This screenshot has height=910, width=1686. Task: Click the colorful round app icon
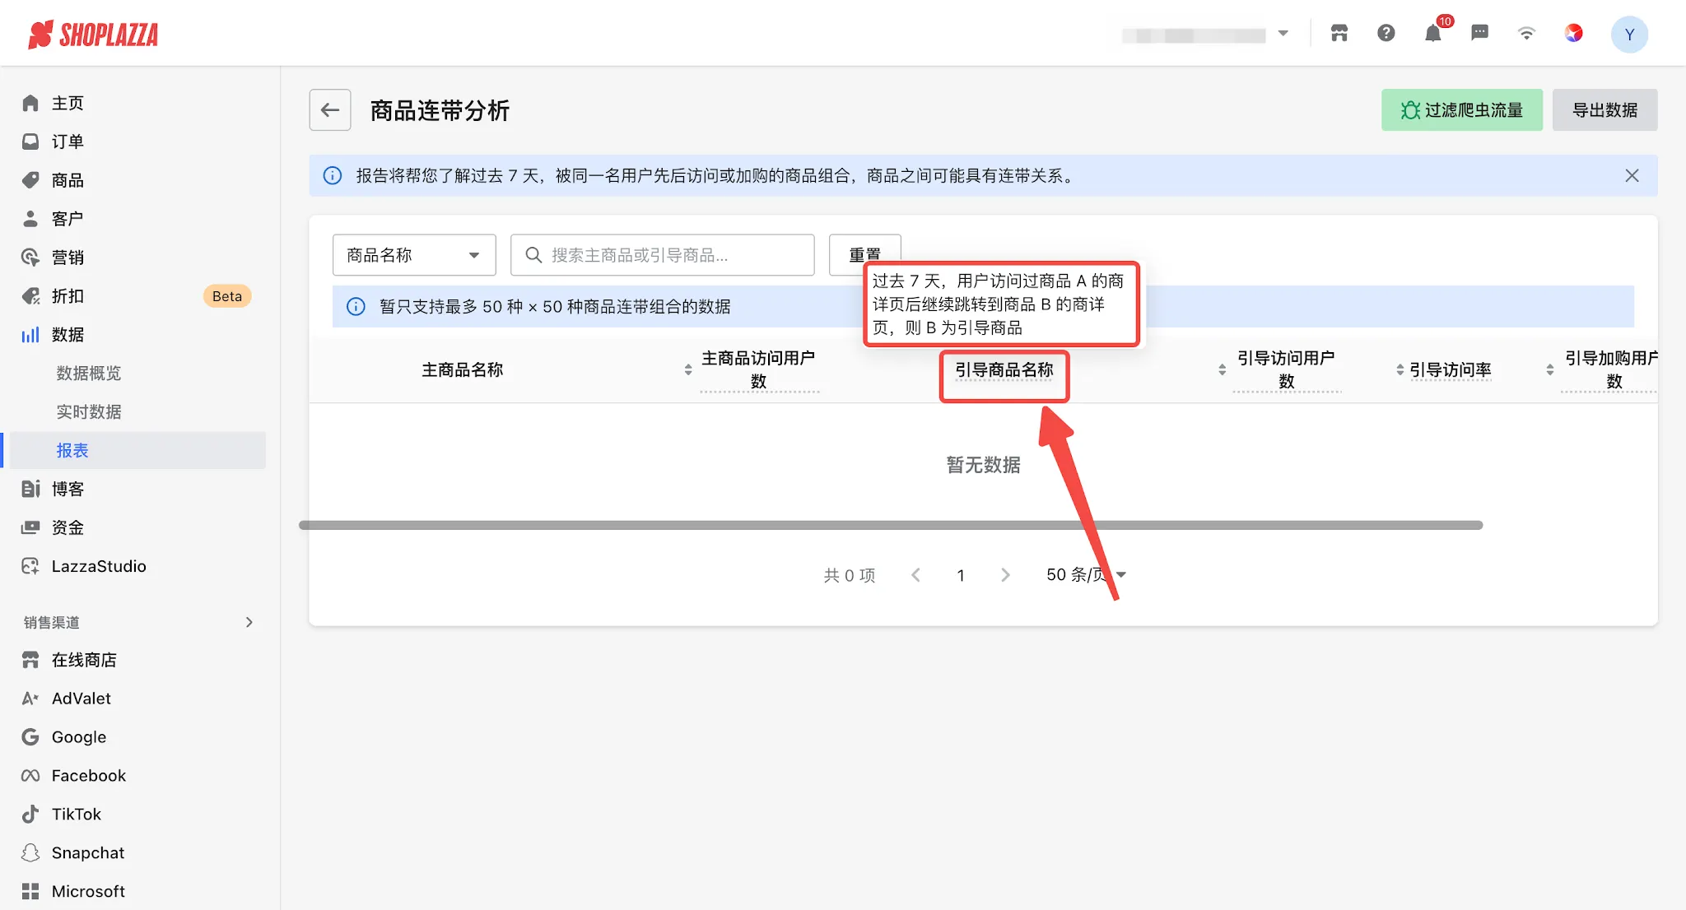(1573, 33)
